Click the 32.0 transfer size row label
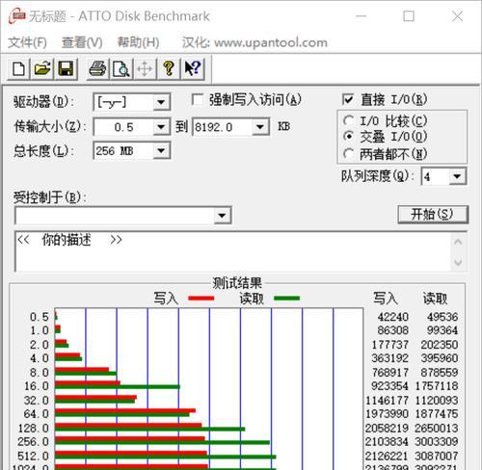This screenshot has height=470, width=482. [37, 401]
